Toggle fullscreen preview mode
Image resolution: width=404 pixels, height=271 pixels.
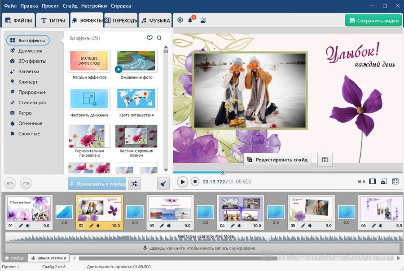coord(395,182)
